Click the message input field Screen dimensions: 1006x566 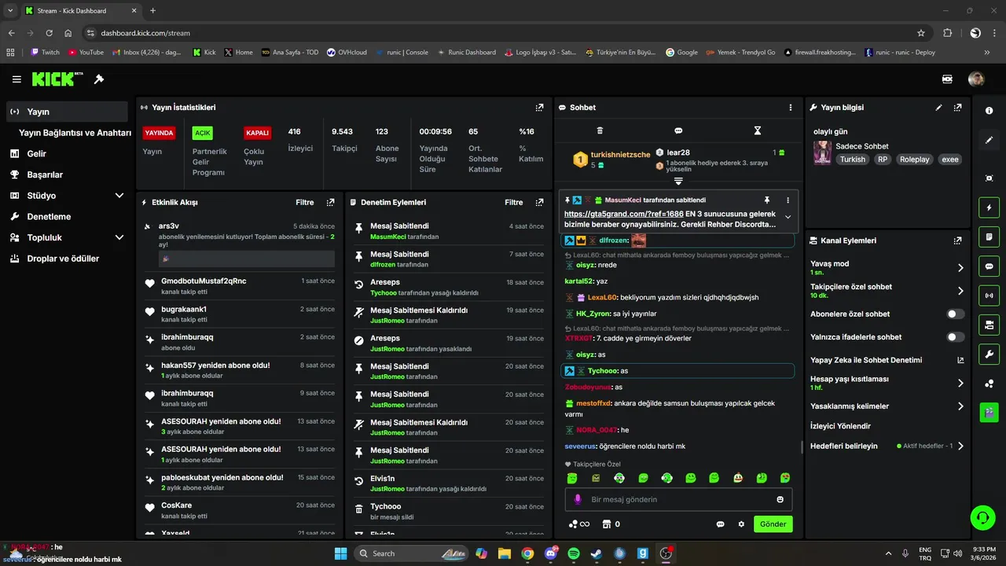tap(678, 499)
